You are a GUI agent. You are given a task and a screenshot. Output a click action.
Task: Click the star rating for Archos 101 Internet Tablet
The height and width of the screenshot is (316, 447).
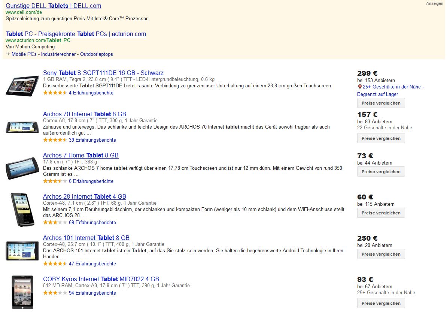click(x=55, y=264)
